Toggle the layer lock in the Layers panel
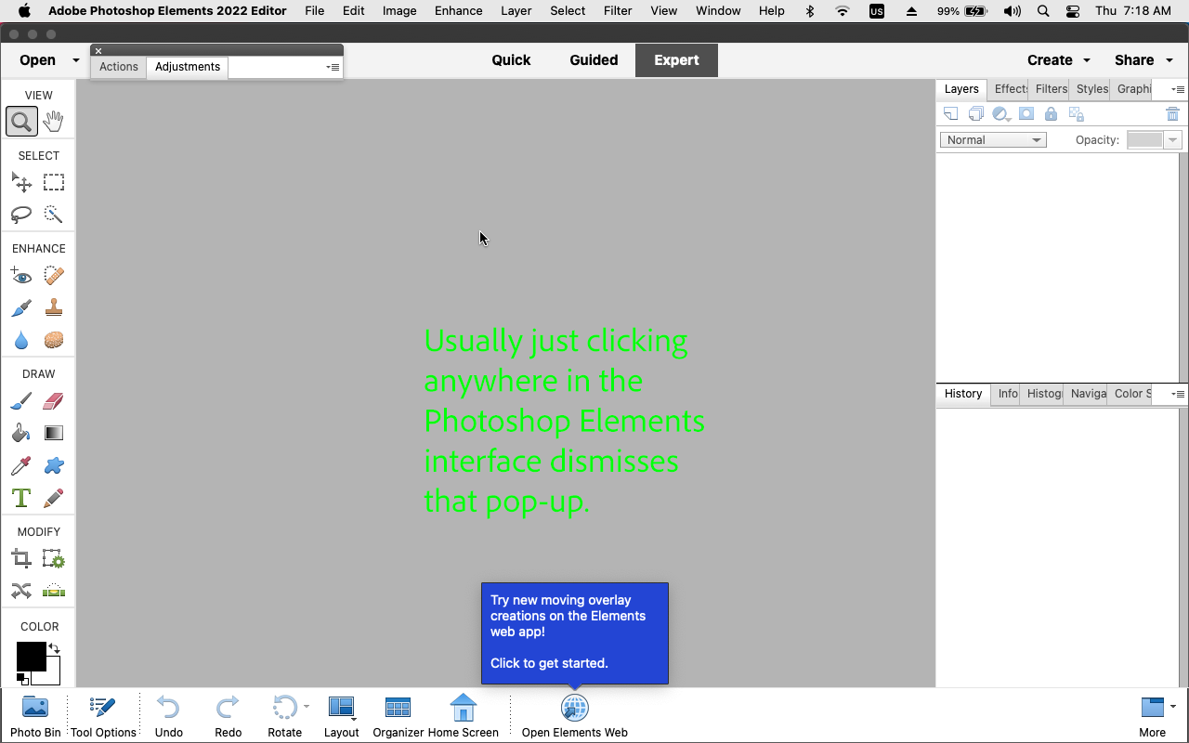Image resolution: width=1189 pixels, height=743 pixels. tap(1051, 113)
